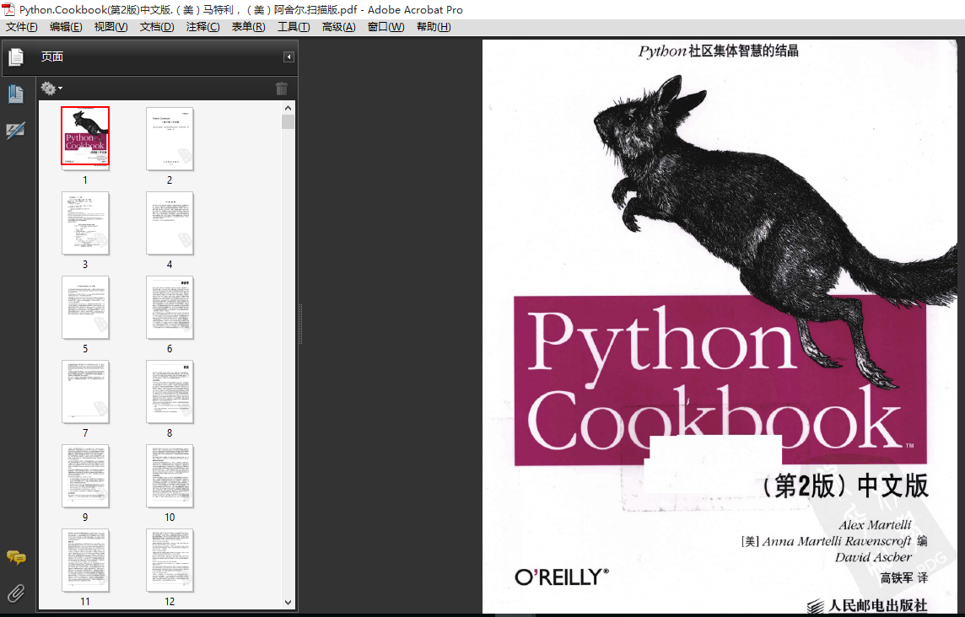Image resolution: width=965 pixels, height=617 pixels.
Task: Open the 帮助(H) menu
Action: point(434,26)
